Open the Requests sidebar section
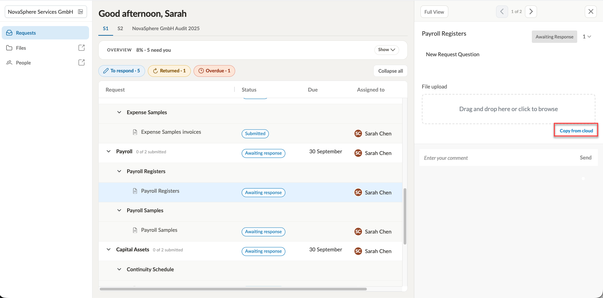The height and width of the screenshot is (298, 603). [x=45, y=33]
